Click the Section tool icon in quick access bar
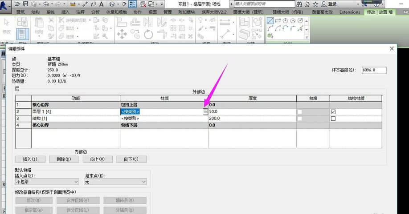409x214 pixels. (x=124, y=4)
